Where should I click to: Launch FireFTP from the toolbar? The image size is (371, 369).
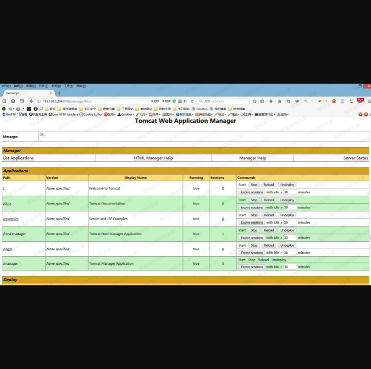click(9, 114)
